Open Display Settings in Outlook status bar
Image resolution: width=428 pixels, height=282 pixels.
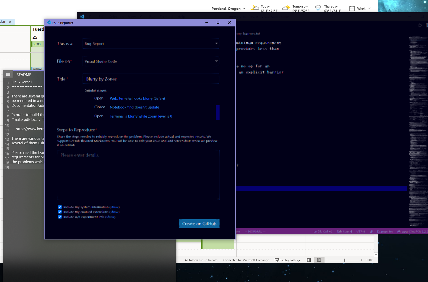288,260
